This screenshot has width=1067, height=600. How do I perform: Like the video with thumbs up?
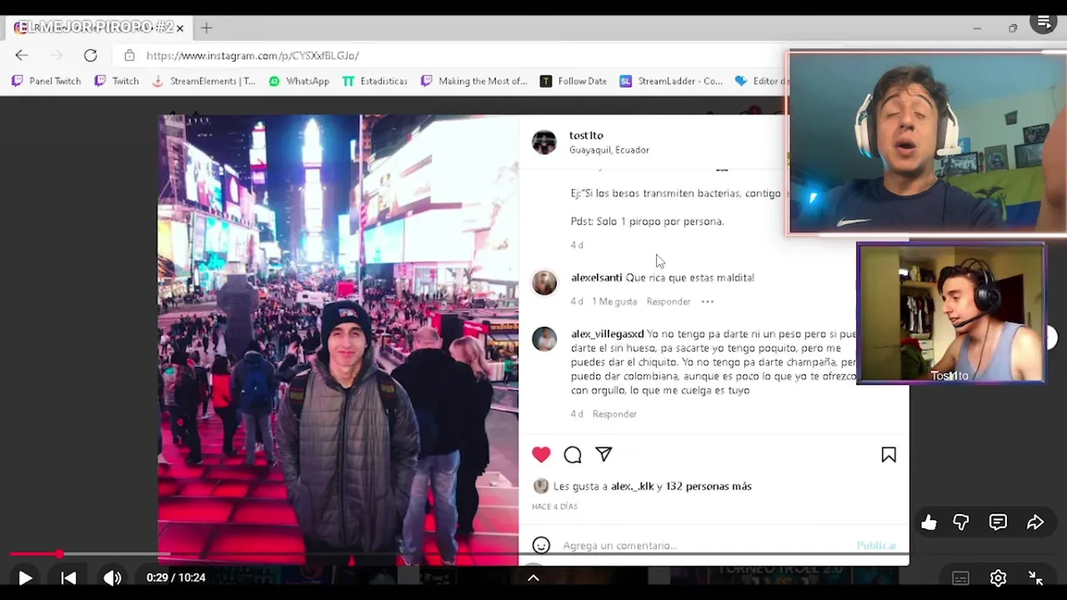coord(929,522)
